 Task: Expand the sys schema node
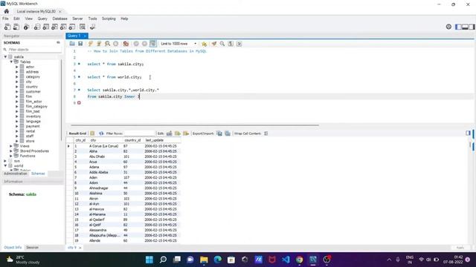click(5, 161)
